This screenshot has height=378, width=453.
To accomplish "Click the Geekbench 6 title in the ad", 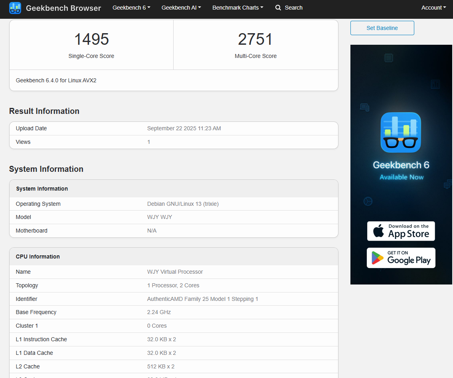I will [401, 165].
